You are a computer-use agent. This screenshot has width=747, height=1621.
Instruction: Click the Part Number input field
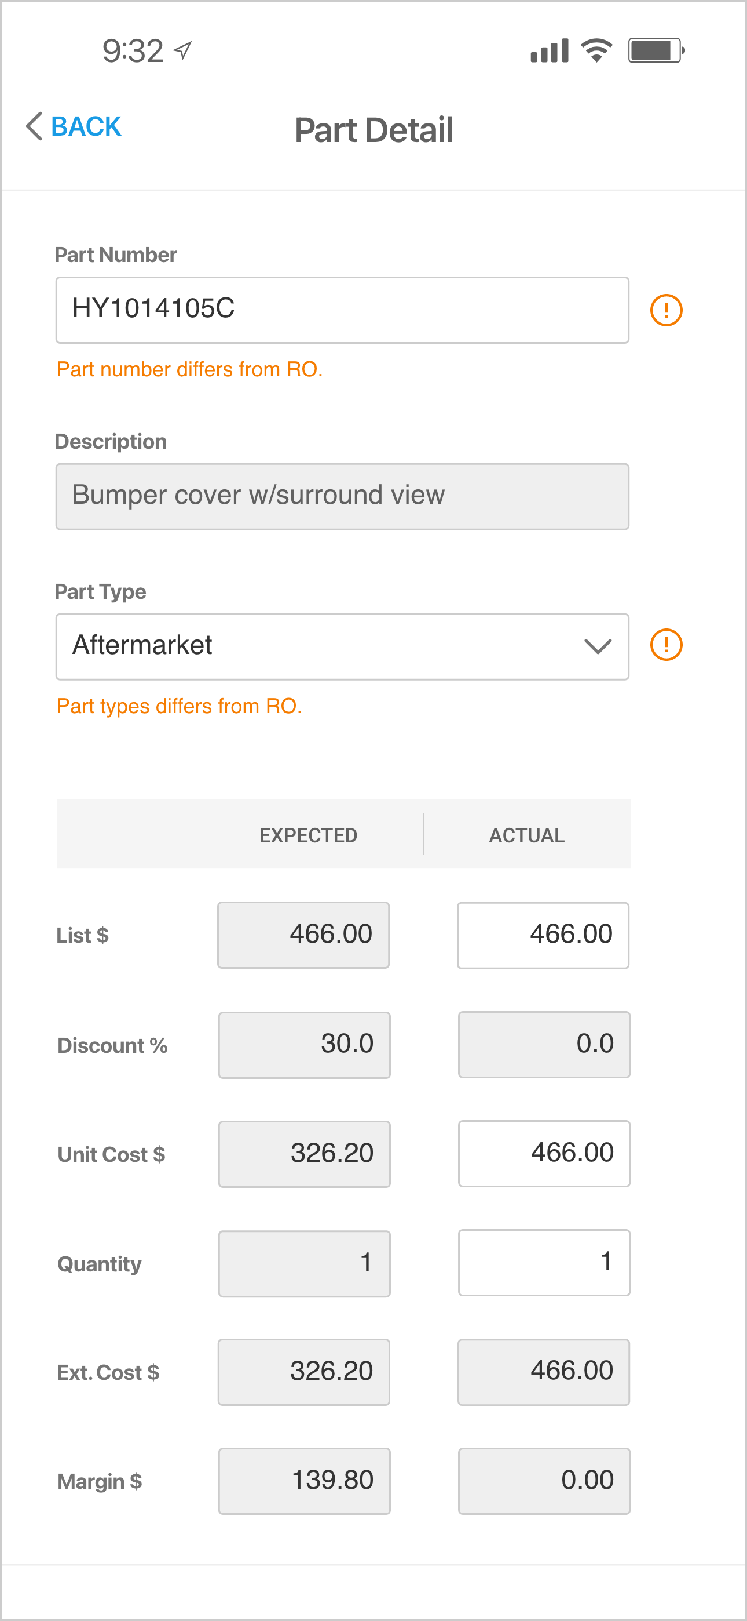pos(342,310)
